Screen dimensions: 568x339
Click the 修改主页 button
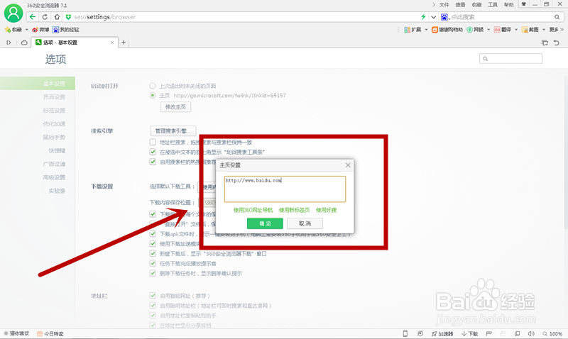(175, 106)
